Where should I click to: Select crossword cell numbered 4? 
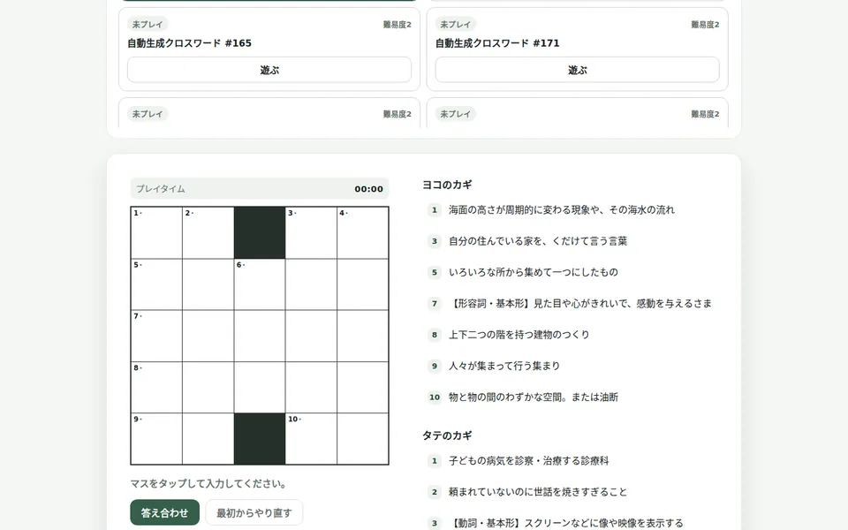pos(362,233)
